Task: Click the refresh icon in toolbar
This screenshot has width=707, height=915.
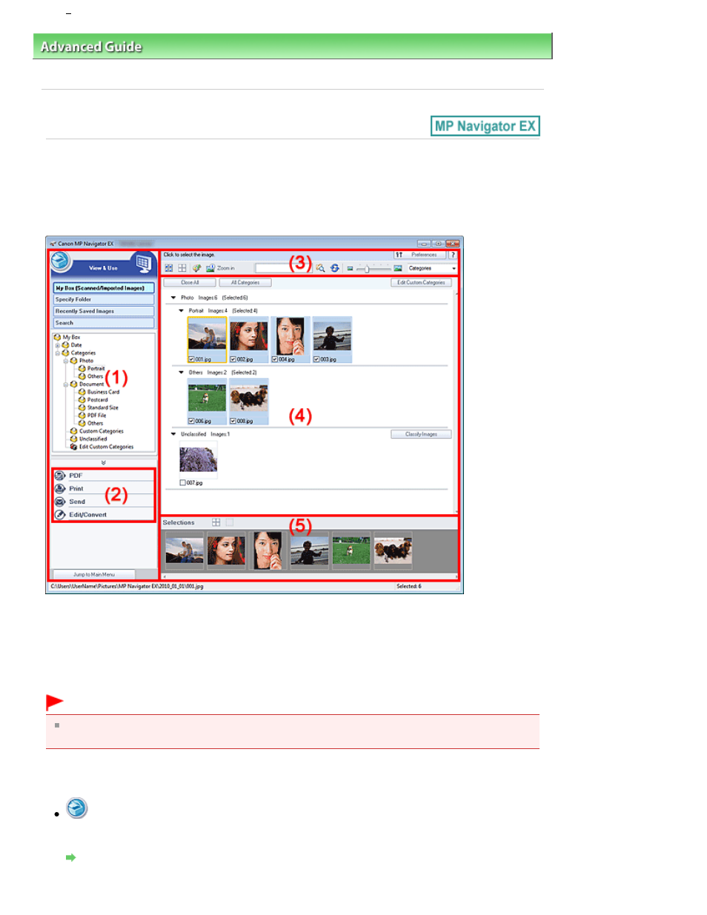Action: coord(334,268)
